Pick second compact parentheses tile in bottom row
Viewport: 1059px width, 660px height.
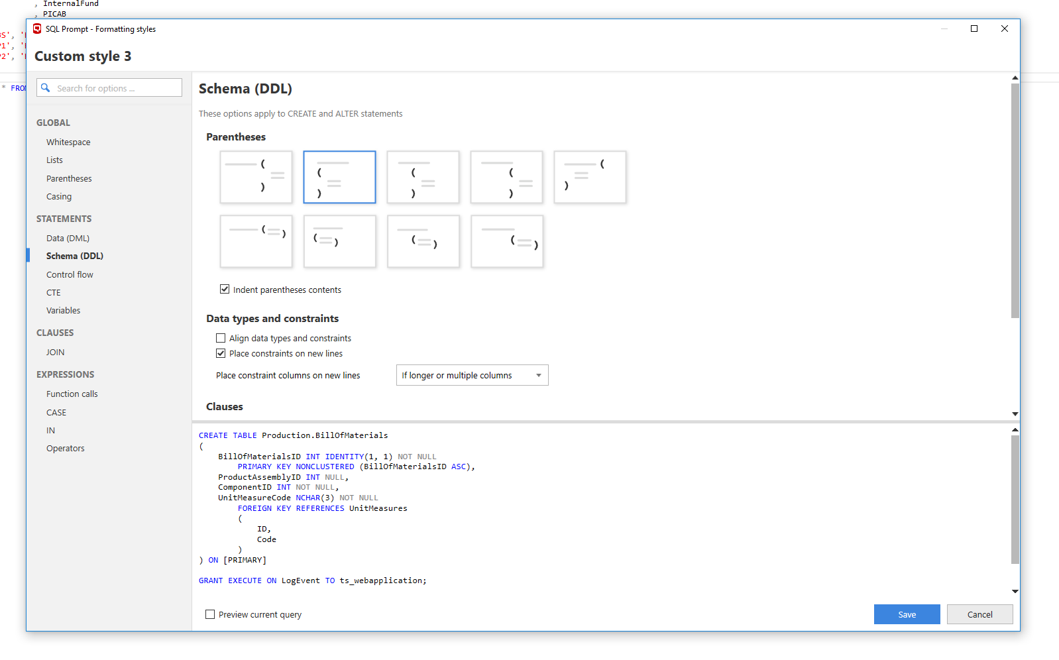(339, 241)
